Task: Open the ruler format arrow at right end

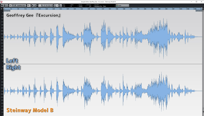Action: [x=203, y=9]
